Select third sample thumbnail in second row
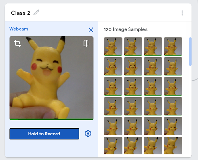 [x=153, y=66]
